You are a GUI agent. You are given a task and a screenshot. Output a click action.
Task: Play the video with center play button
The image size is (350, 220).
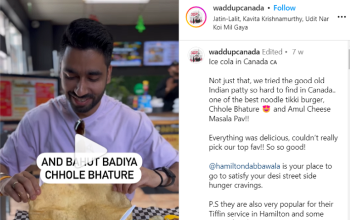(90, 151)
